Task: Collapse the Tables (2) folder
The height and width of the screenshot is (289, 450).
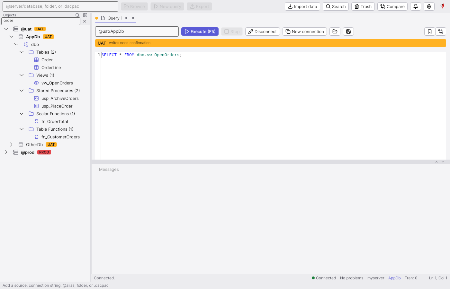Action: coord(22,52)
